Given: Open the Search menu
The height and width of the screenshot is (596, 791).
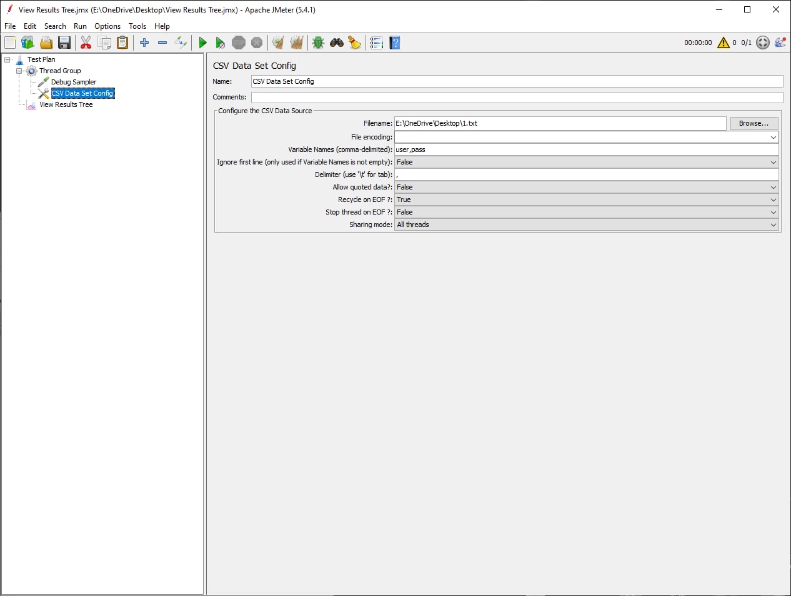Looking at the screenshot, I should click(55, 26).
